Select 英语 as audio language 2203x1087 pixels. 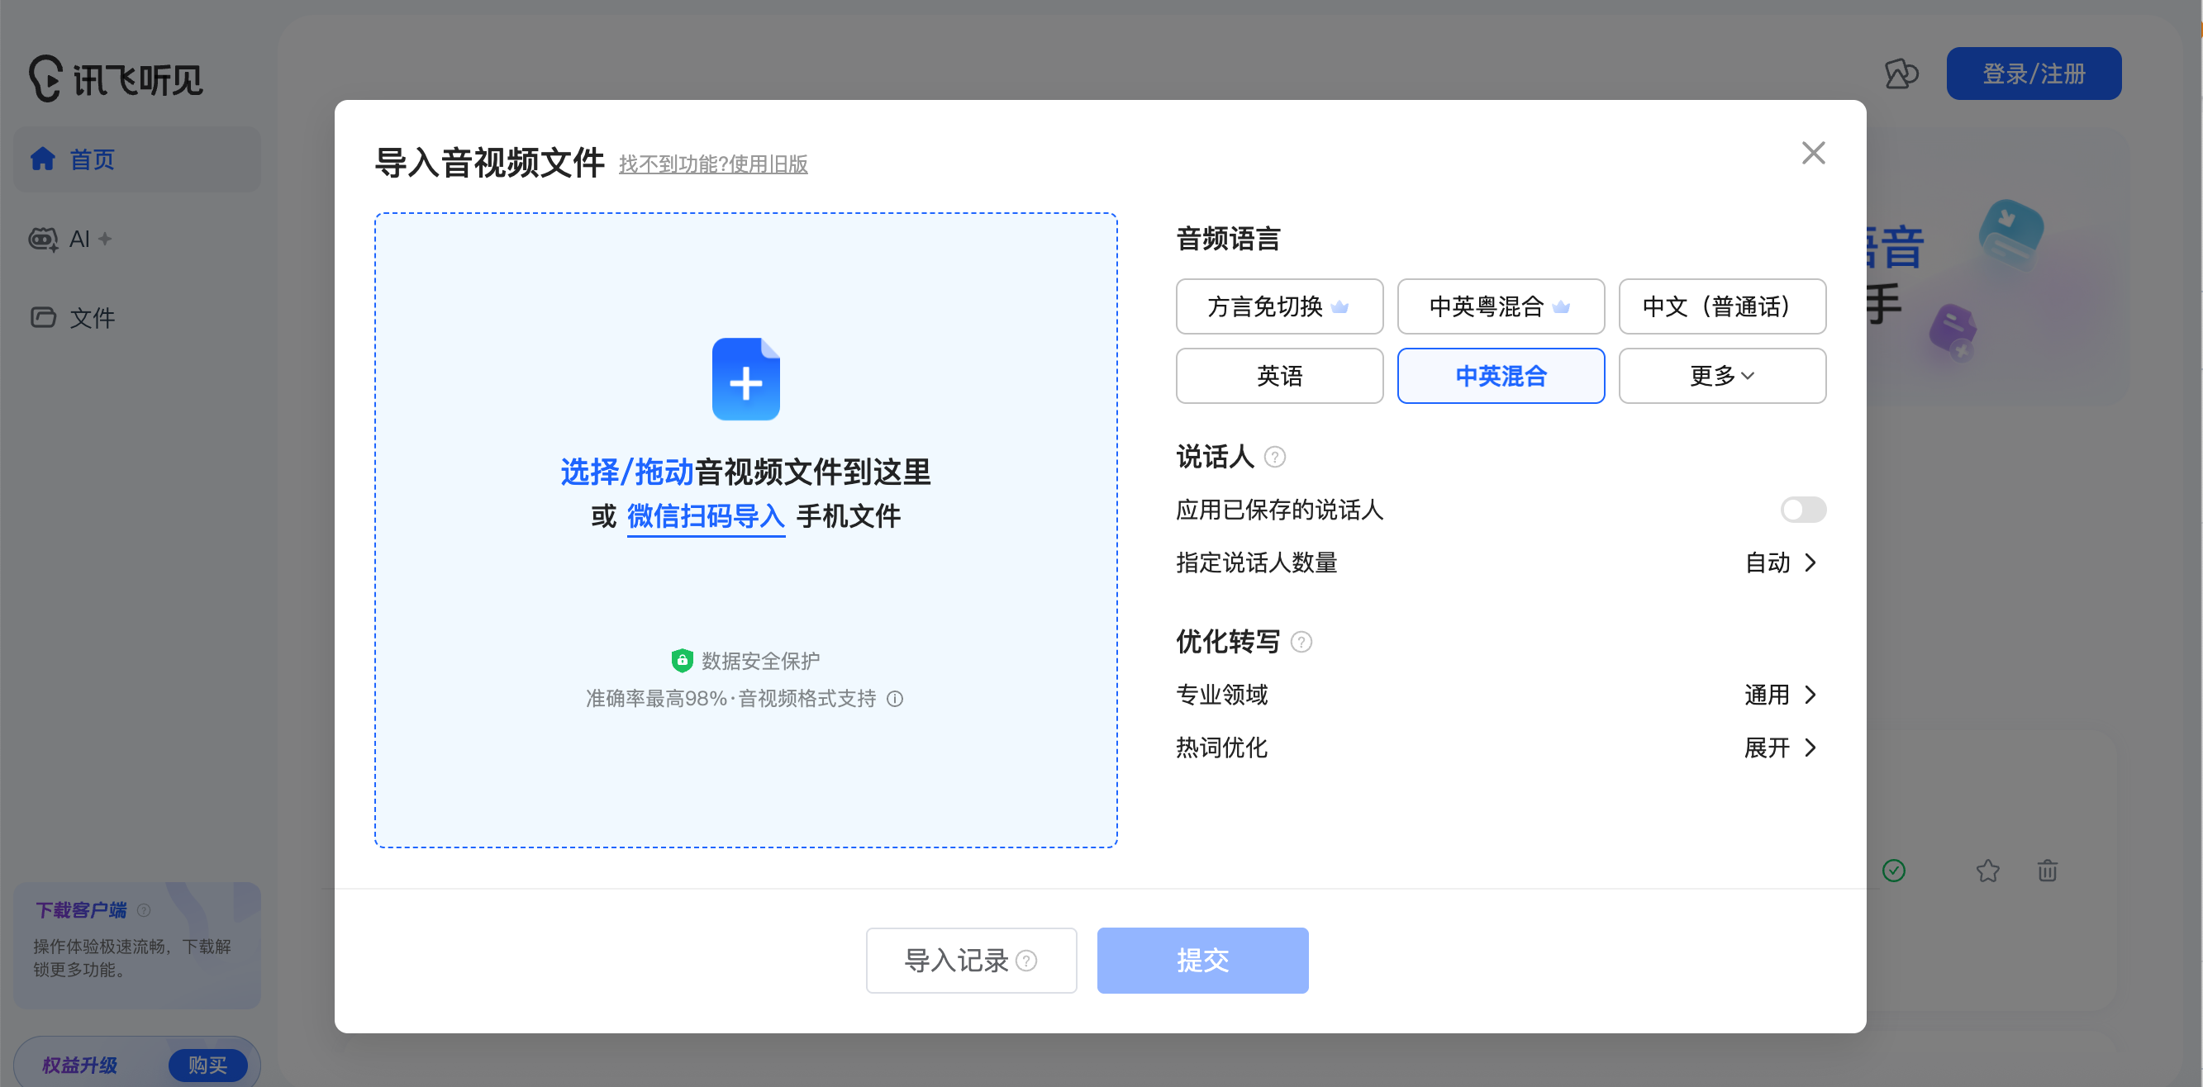click(1278, 376)
